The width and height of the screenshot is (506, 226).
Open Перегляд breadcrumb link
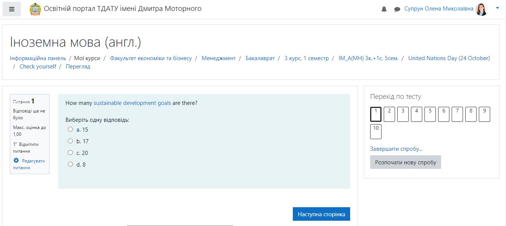tap(78, 67)
